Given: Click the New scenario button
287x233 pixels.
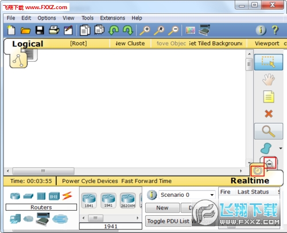Looking at the screenshot, I should click(x=162, y=208).
